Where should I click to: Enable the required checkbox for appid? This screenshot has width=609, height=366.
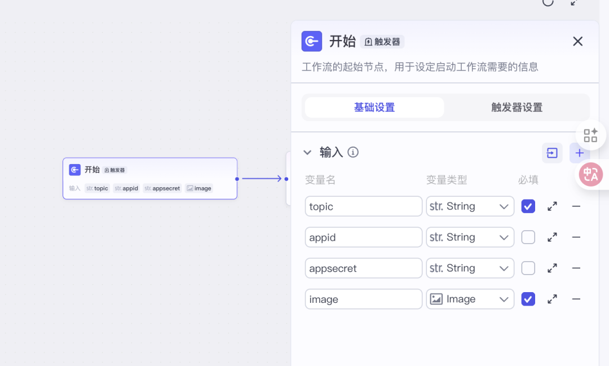[528, 237]
